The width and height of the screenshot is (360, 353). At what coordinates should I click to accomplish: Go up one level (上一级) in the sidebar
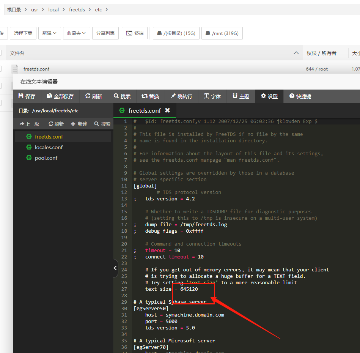pos(29,124)
